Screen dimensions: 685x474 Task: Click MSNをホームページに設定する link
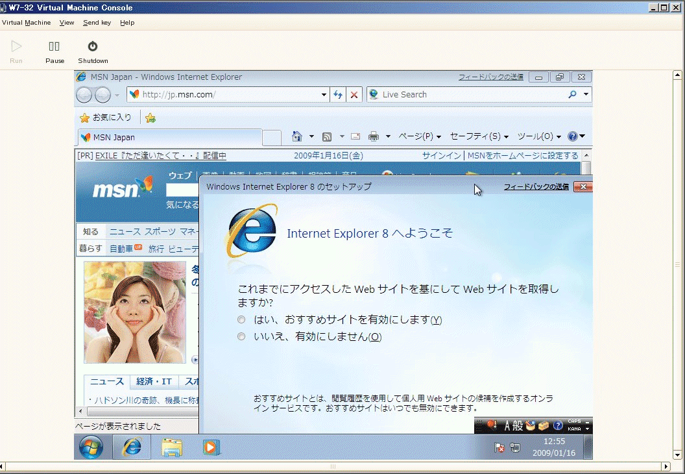[523, 156]
